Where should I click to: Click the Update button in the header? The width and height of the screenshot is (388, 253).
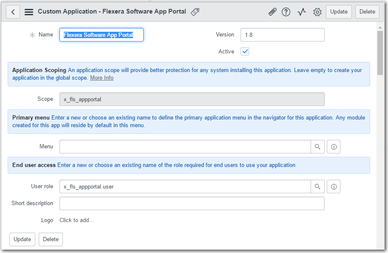click(339, 12)
